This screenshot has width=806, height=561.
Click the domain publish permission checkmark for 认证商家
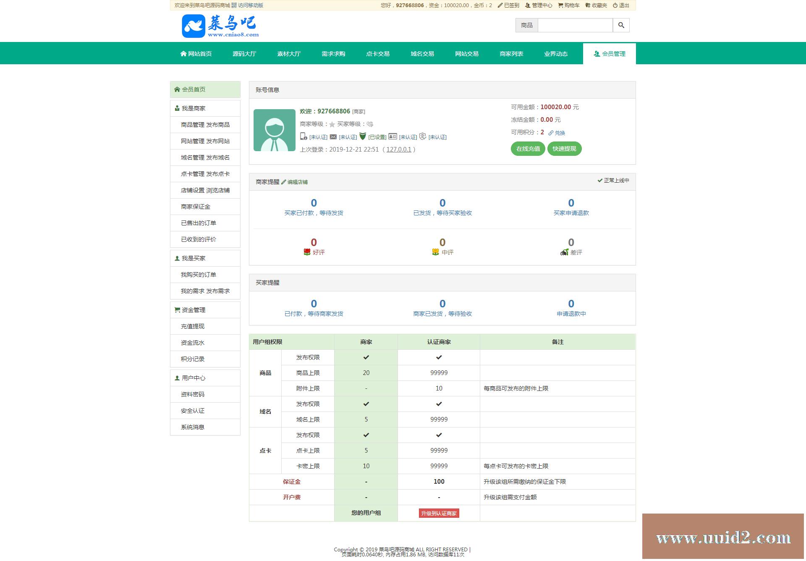[439, 404]
